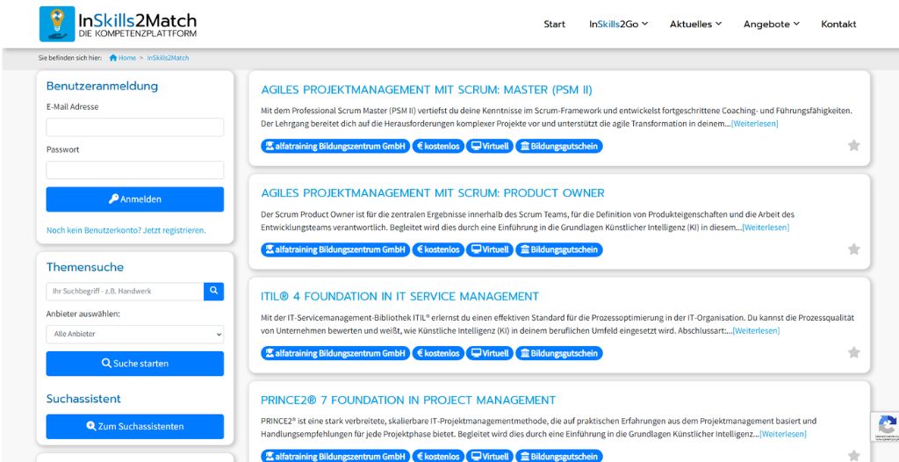Screen dimensions: 899x462
Task: Click the InSkills2Match logo icon
Action: click(x=57, y=24)
